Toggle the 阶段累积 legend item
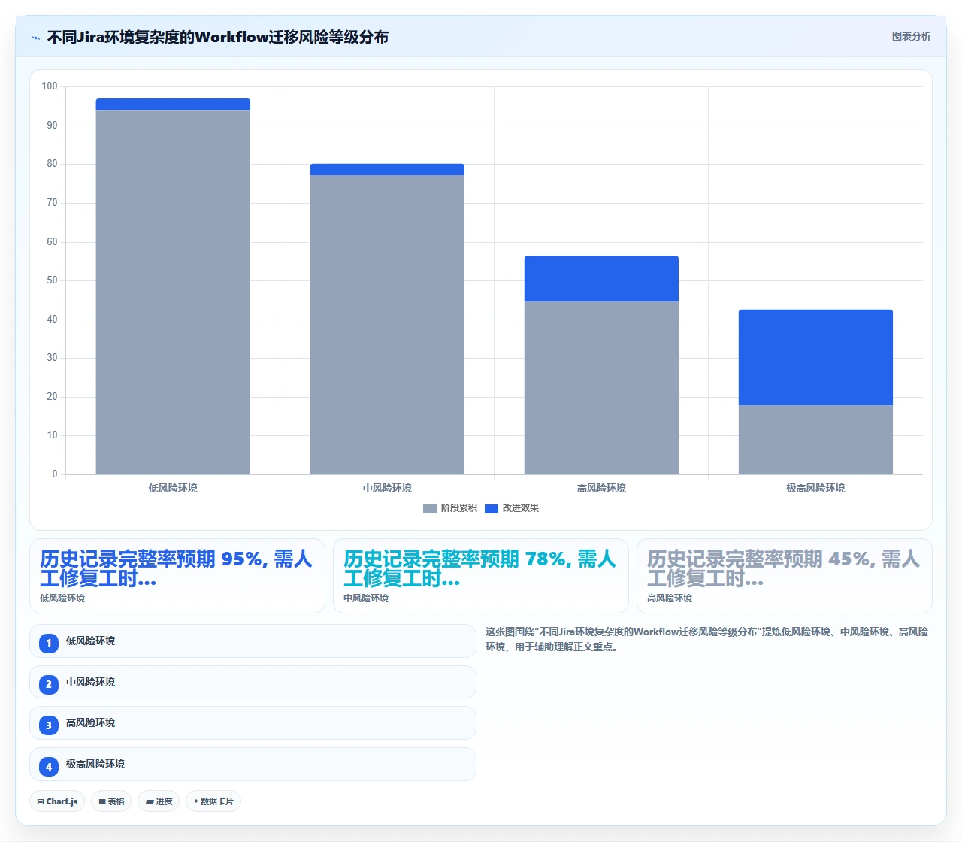 tap(450, 508)
